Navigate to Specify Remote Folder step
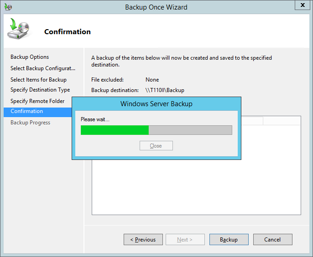This screenshot has height=257, width=313. [x=37, y=101]
